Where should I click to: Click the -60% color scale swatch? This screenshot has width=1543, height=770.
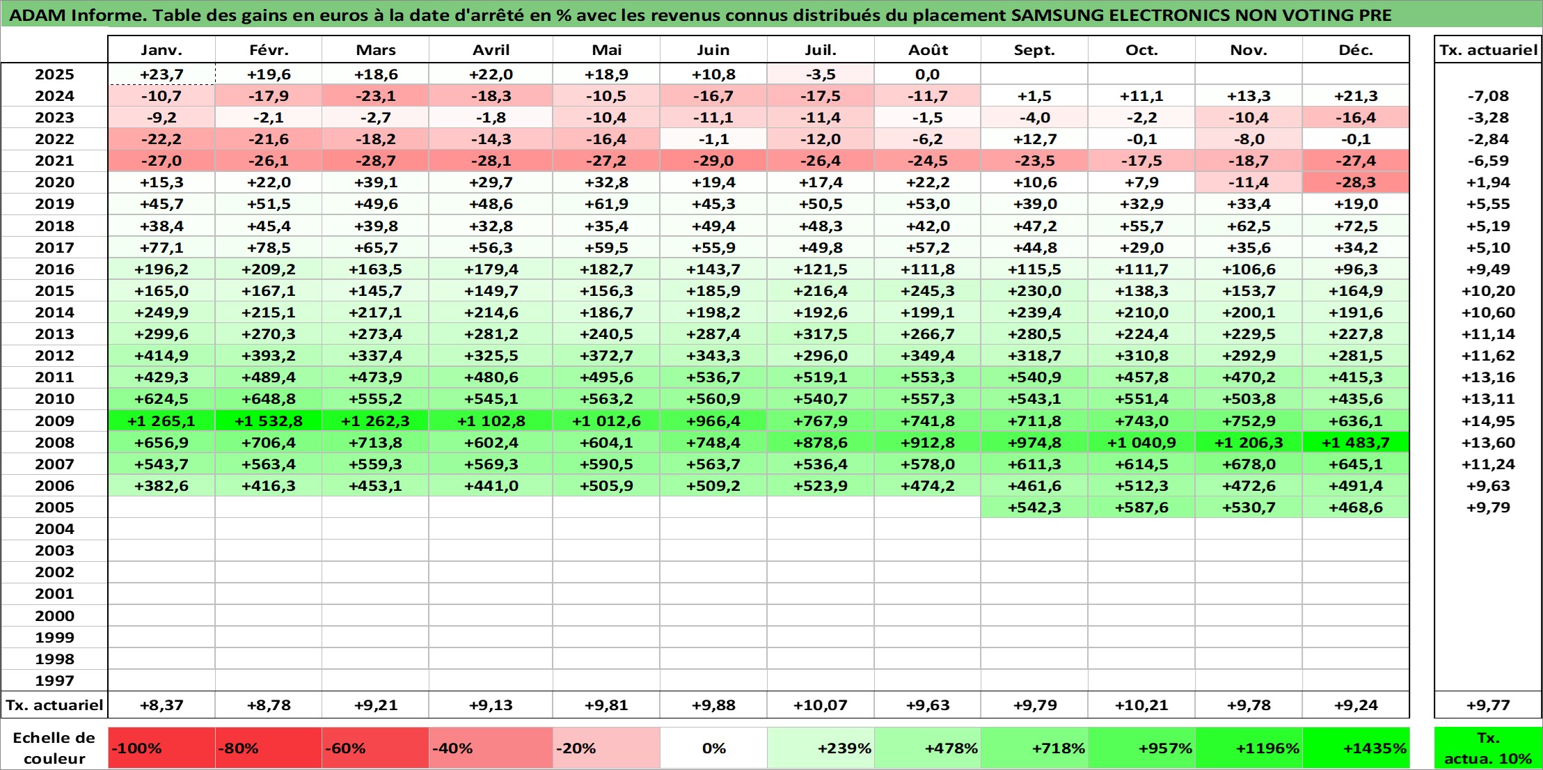[x=375, y=748]
